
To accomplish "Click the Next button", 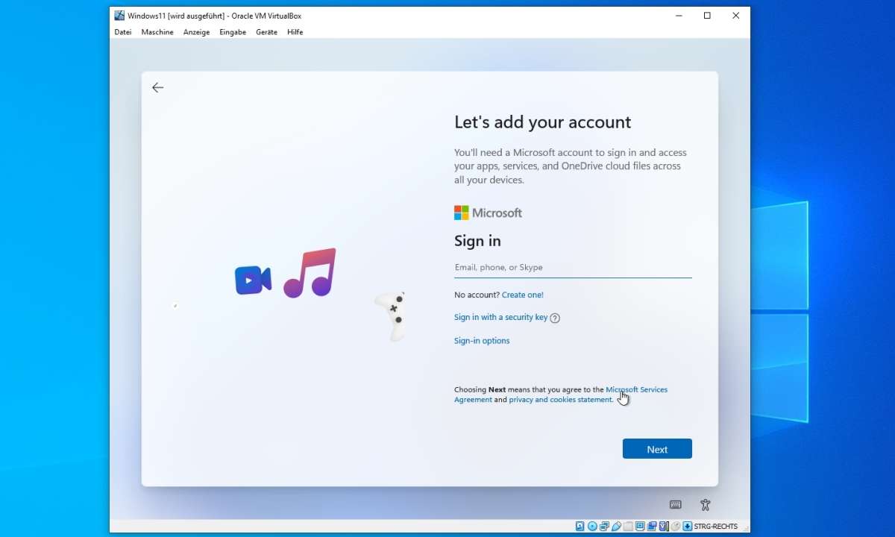I will tap(657, 449).
